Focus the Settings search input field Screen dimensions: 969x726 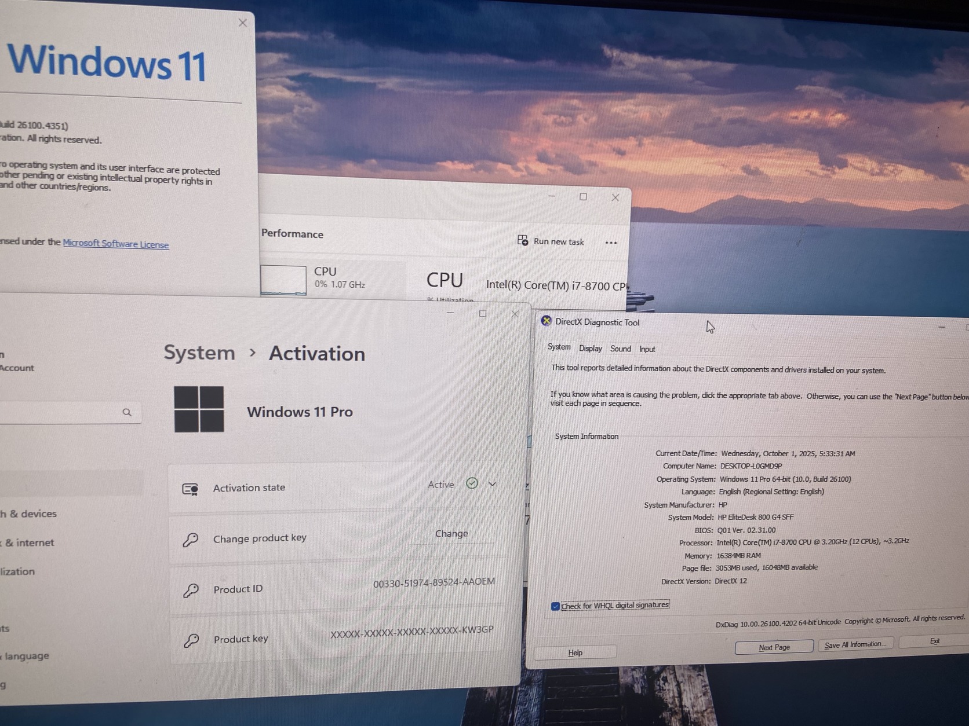[x=70, y=413]
